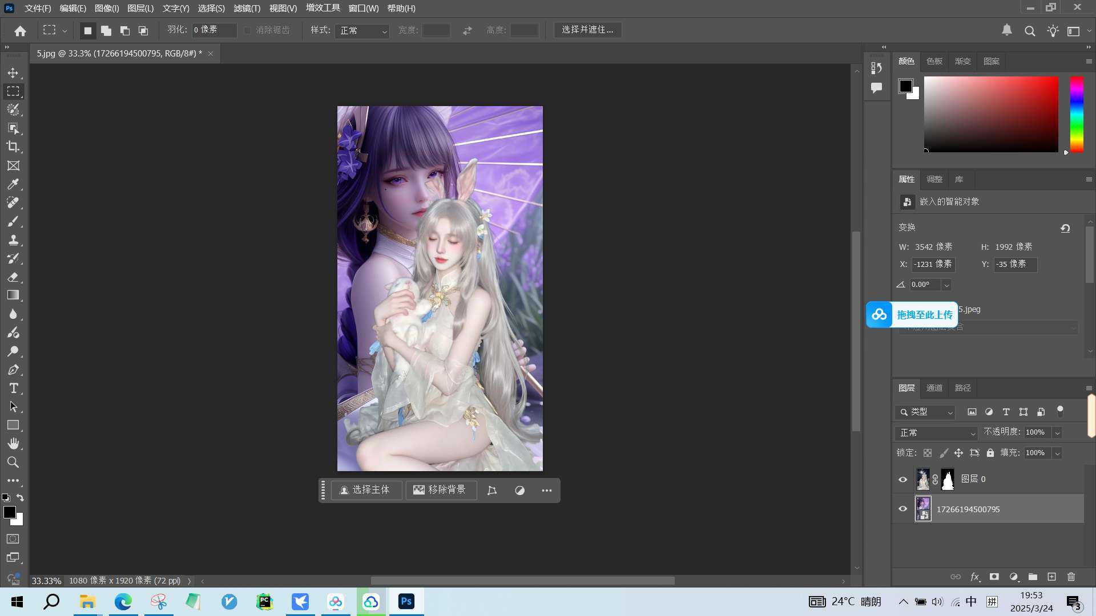Viewport: 1096px width, 616px height.
Task: Switch to the 通道 tab
Action: 934,388
